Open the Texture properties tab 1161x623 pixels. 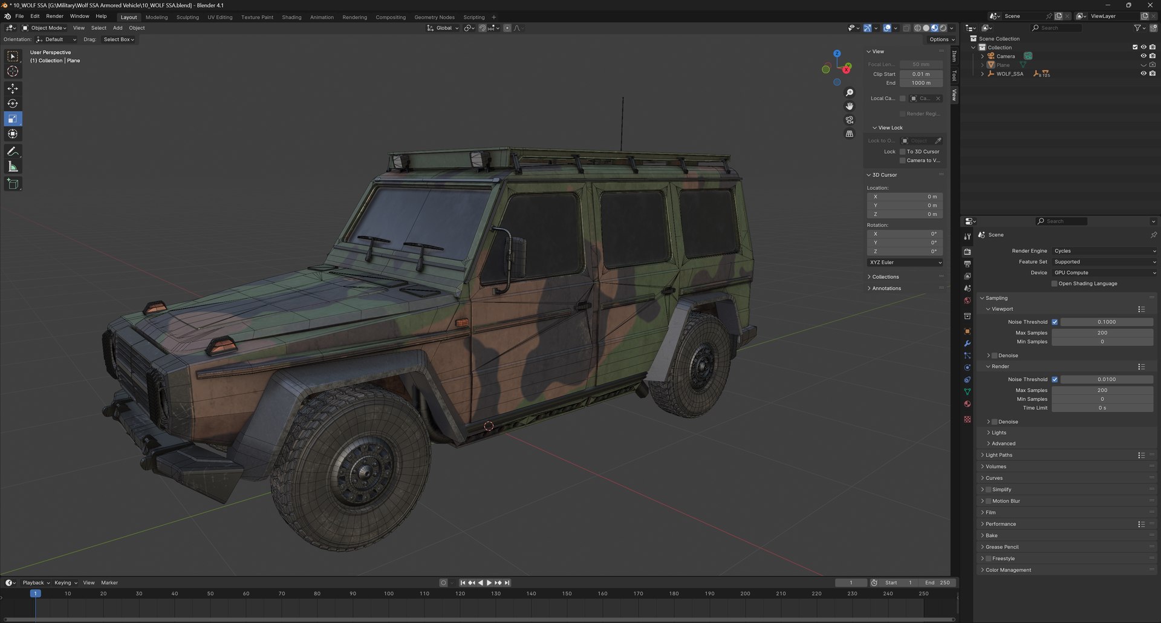(x=967, y=419)
